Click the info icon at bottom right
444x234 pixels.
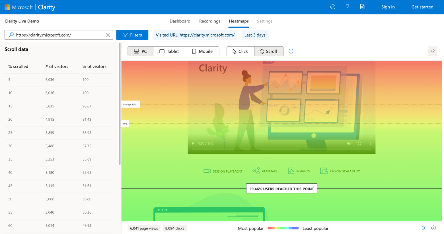tap(433, 228)
